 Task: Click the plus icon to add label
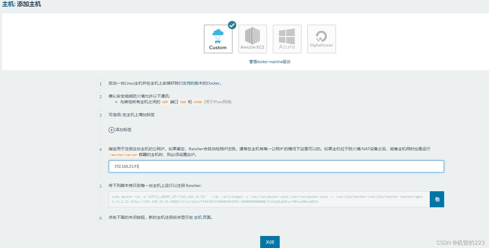click(112, 130)
